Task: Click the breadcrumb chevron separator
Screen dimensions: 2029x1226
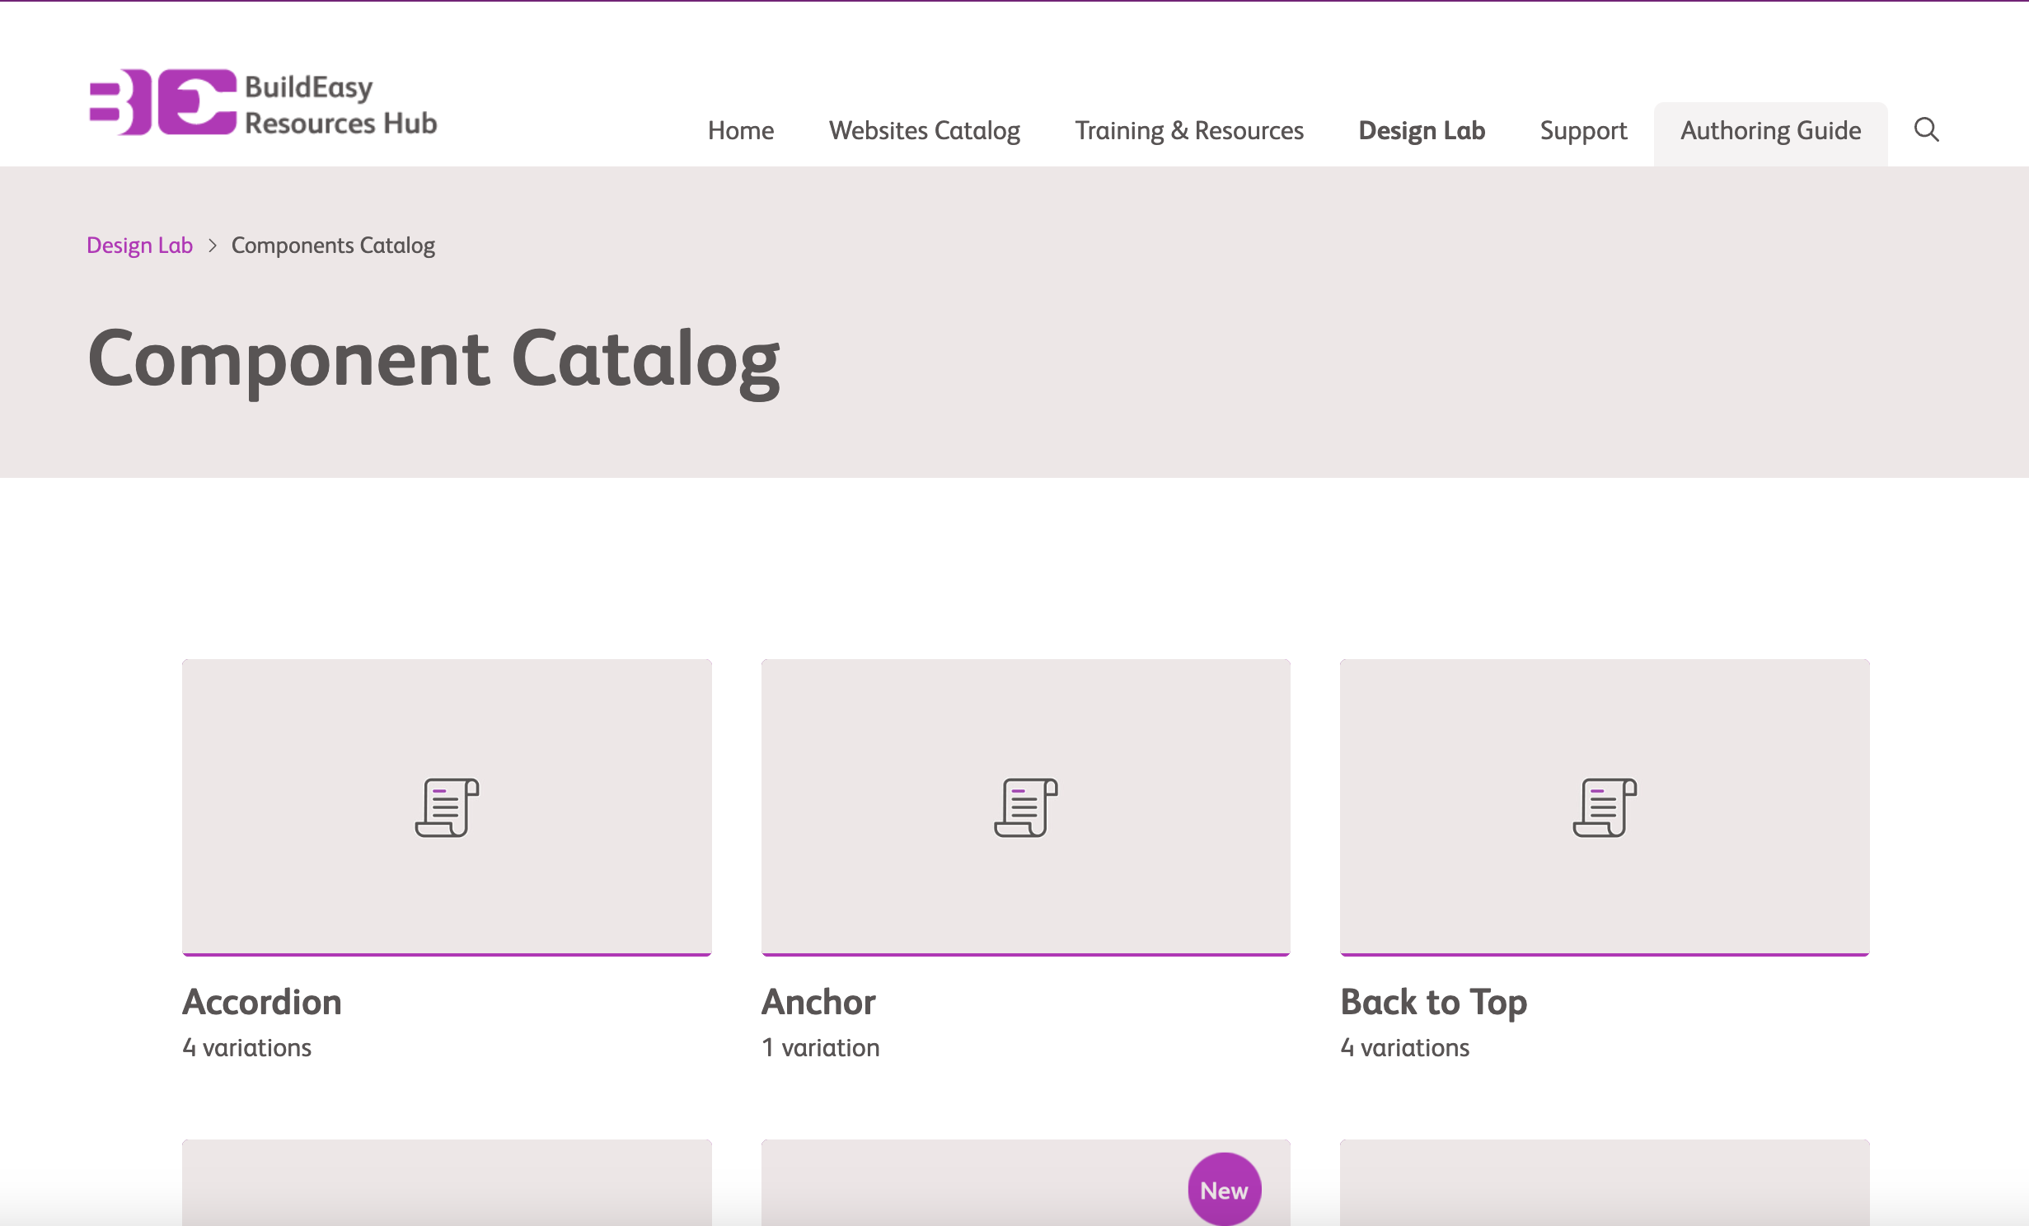Action: click(213, 246)
